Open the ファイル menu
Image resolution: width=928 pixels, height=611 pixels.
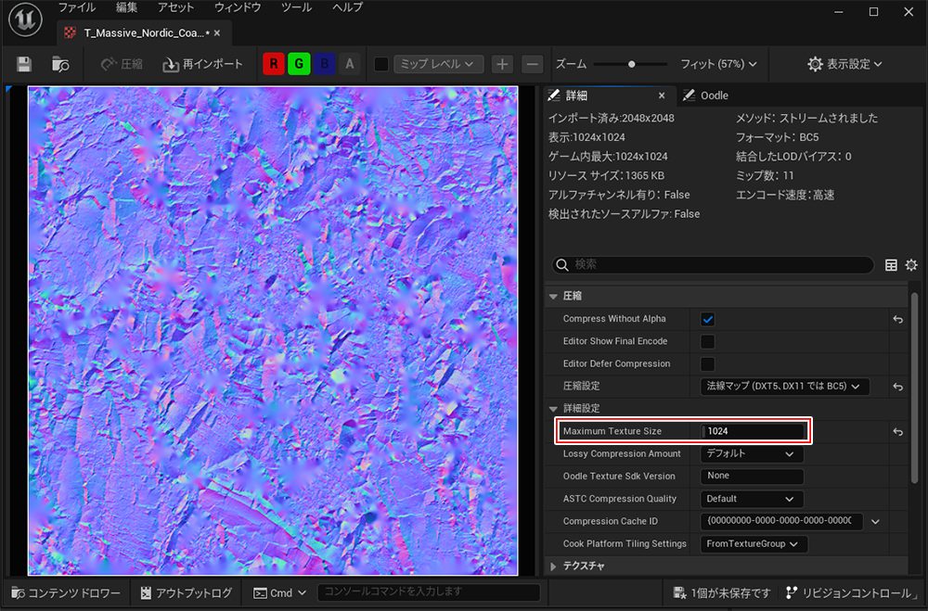pyautogui.click(x=77, y=7)
